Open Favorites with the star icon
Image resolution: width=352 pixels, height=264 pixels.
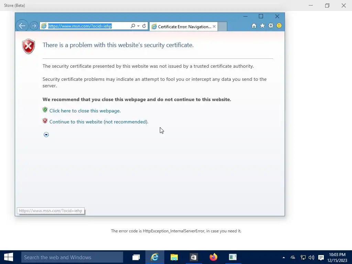point(262,25)
